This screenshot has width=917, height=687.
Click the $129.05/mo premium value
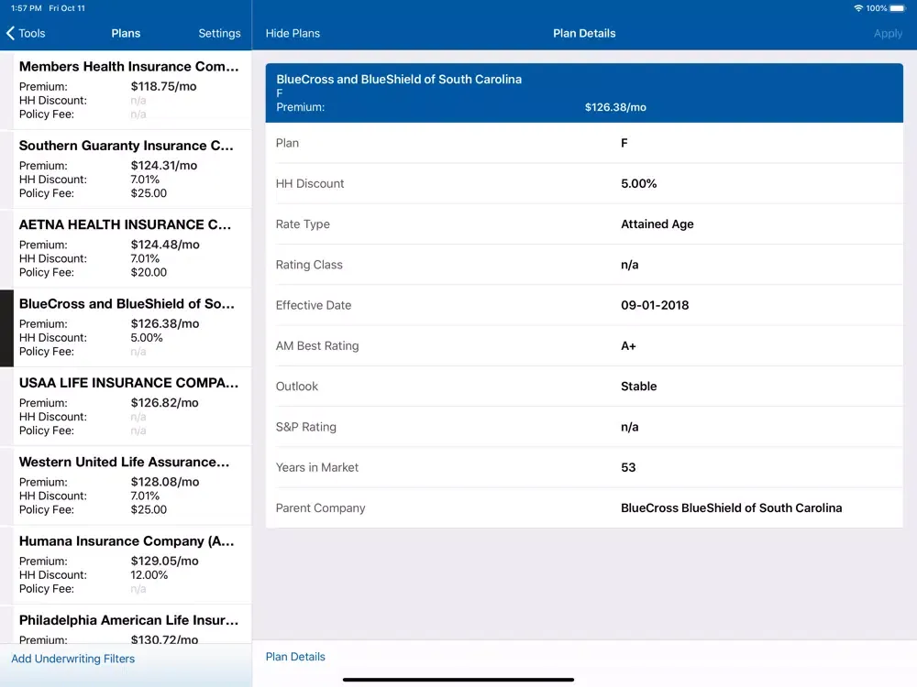(x=164, y=561)
